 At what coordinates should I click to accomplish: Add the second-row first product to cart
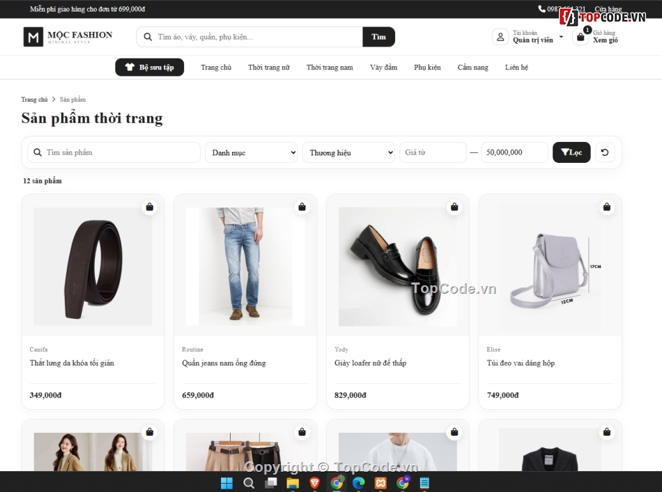point(149,432)
